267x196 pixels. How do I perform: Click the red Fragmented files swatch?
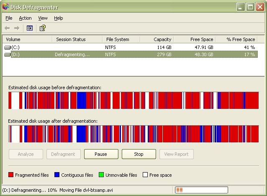pyautogui.click(x=11, y=175)
